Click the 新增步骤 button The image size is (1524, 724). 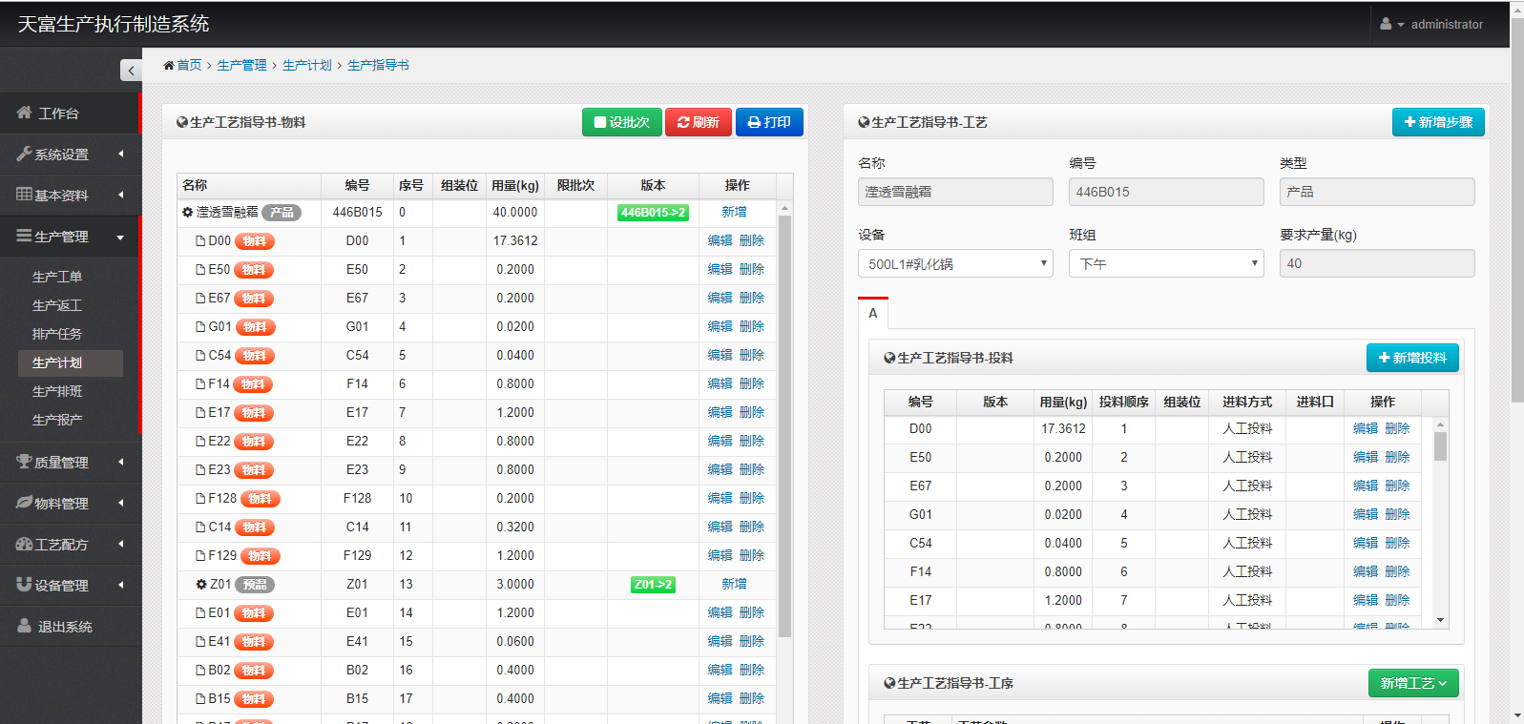coord(1438,122)
